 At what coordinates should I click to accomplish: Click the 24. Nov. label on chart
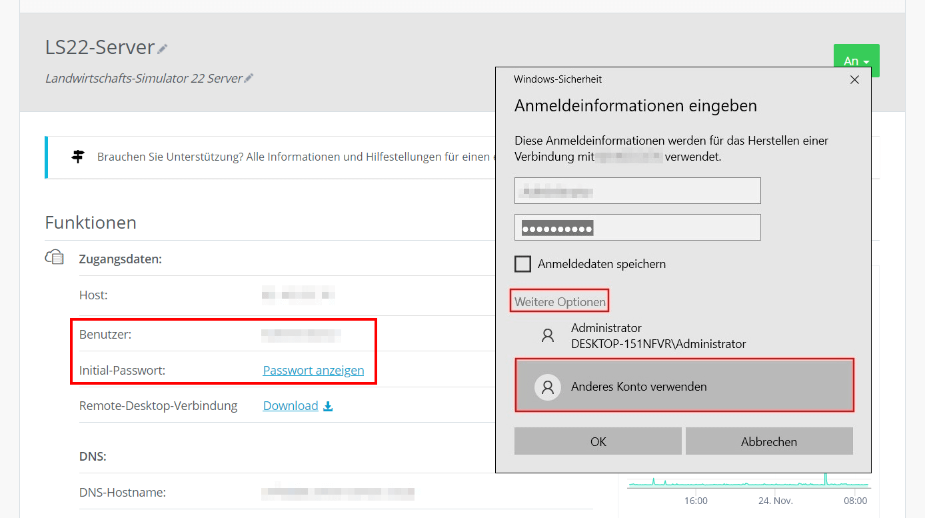(776, 500)
